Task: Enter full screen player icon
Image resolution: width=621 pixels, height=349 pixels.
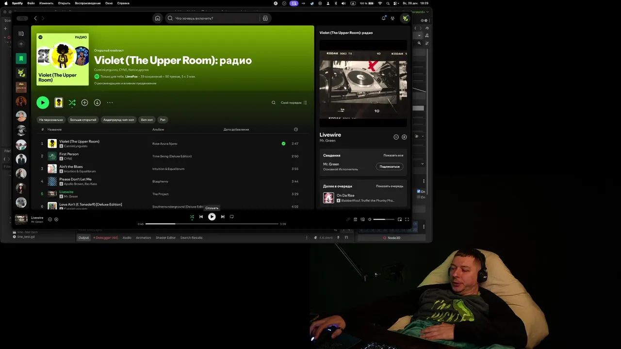Action: tap(407, 220)
